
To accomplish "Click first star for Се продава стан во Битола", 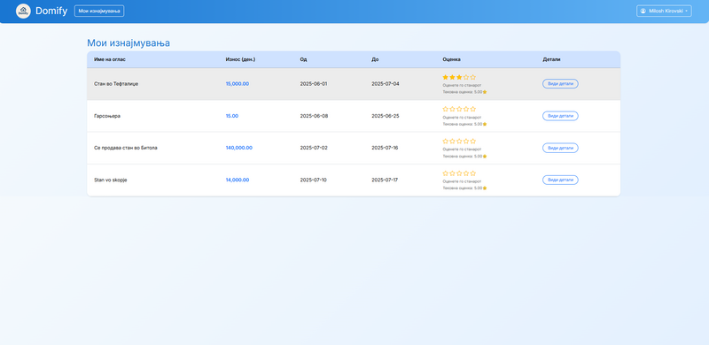I will [x=446, y=141].
